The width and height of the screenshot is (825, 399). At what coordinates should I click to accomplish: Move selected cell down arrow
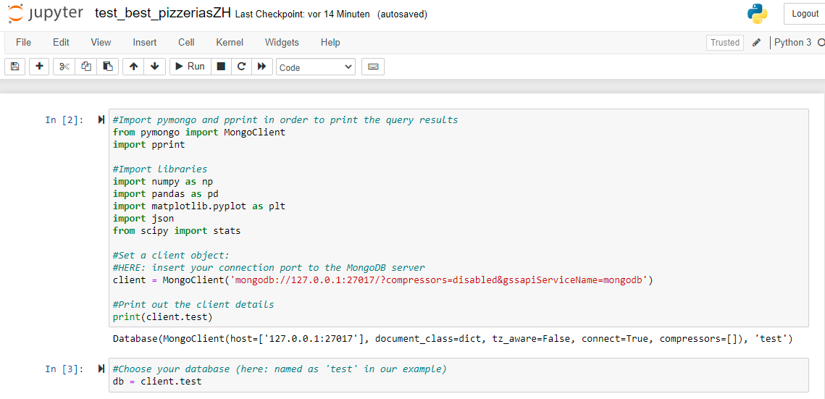155,66
